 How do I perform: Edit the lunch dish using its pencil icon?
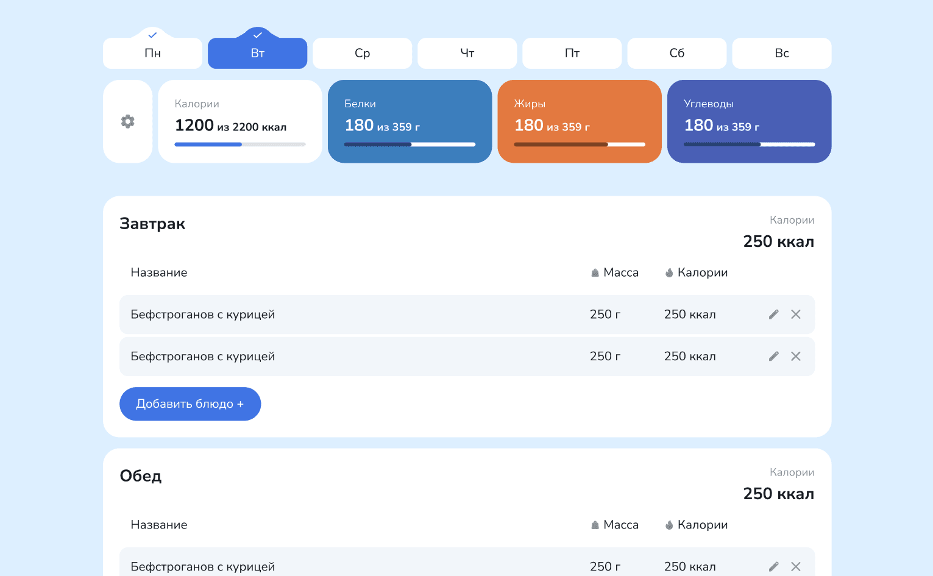tap(773, 566)
